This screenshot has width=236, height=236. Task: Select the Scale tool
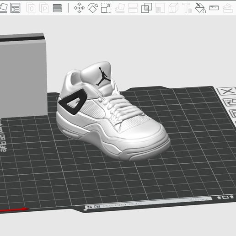(106, 8)
